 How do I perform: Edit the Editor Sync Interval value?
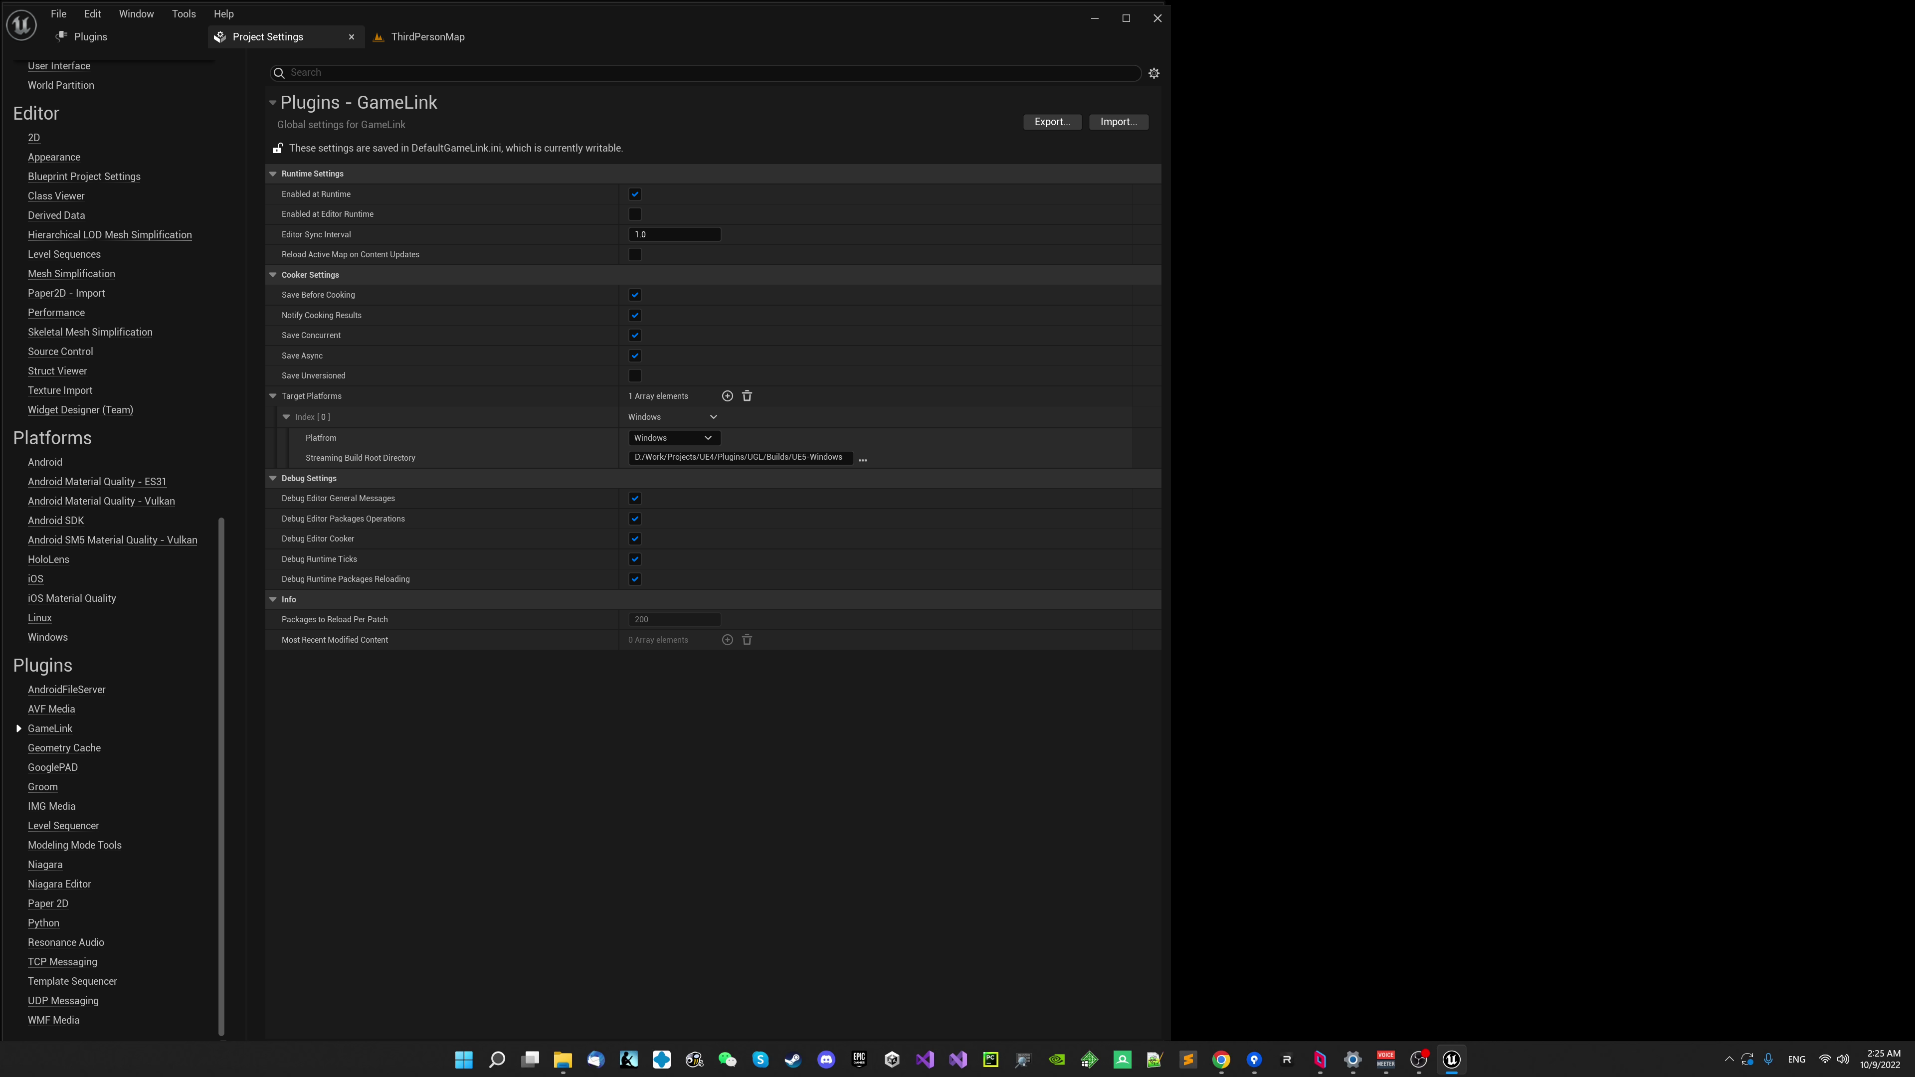(674, 234)
